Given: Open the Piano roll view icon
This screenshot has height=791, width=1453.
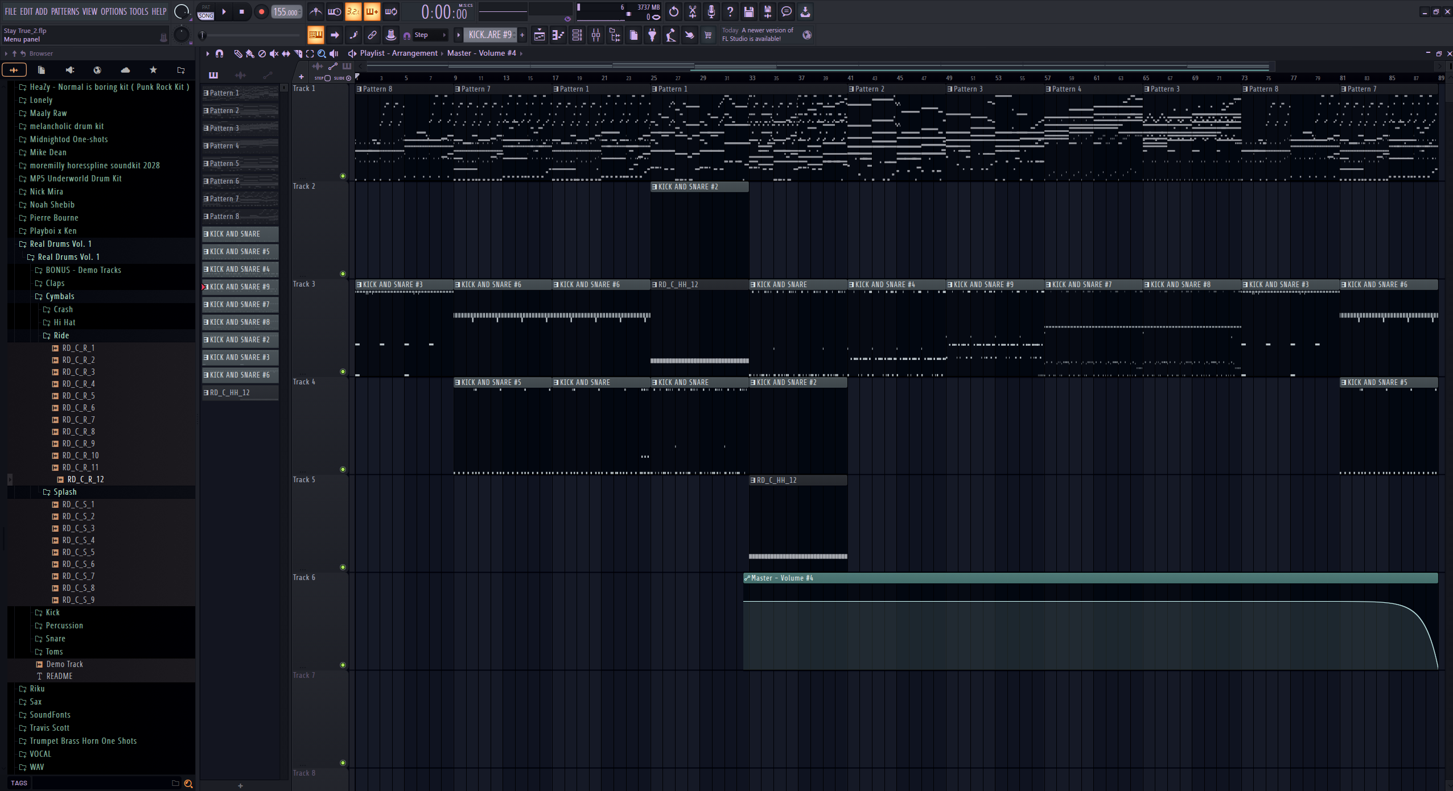Looking at the screenshot, I should click(x=558, y=35).
